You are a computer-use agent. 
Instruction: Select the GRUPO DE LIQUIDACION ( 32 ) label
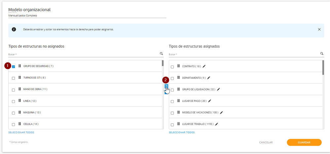coord(199,89)
